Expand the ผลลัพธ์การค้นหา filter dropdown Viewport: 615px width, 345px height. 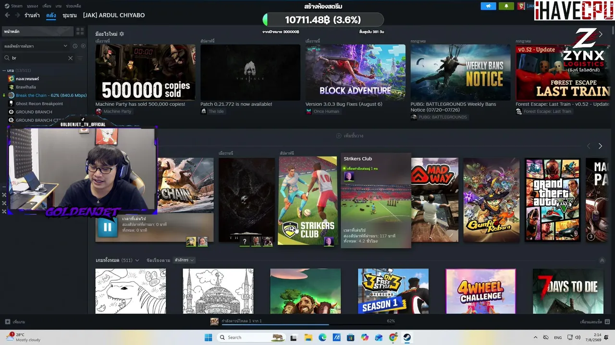36,46
